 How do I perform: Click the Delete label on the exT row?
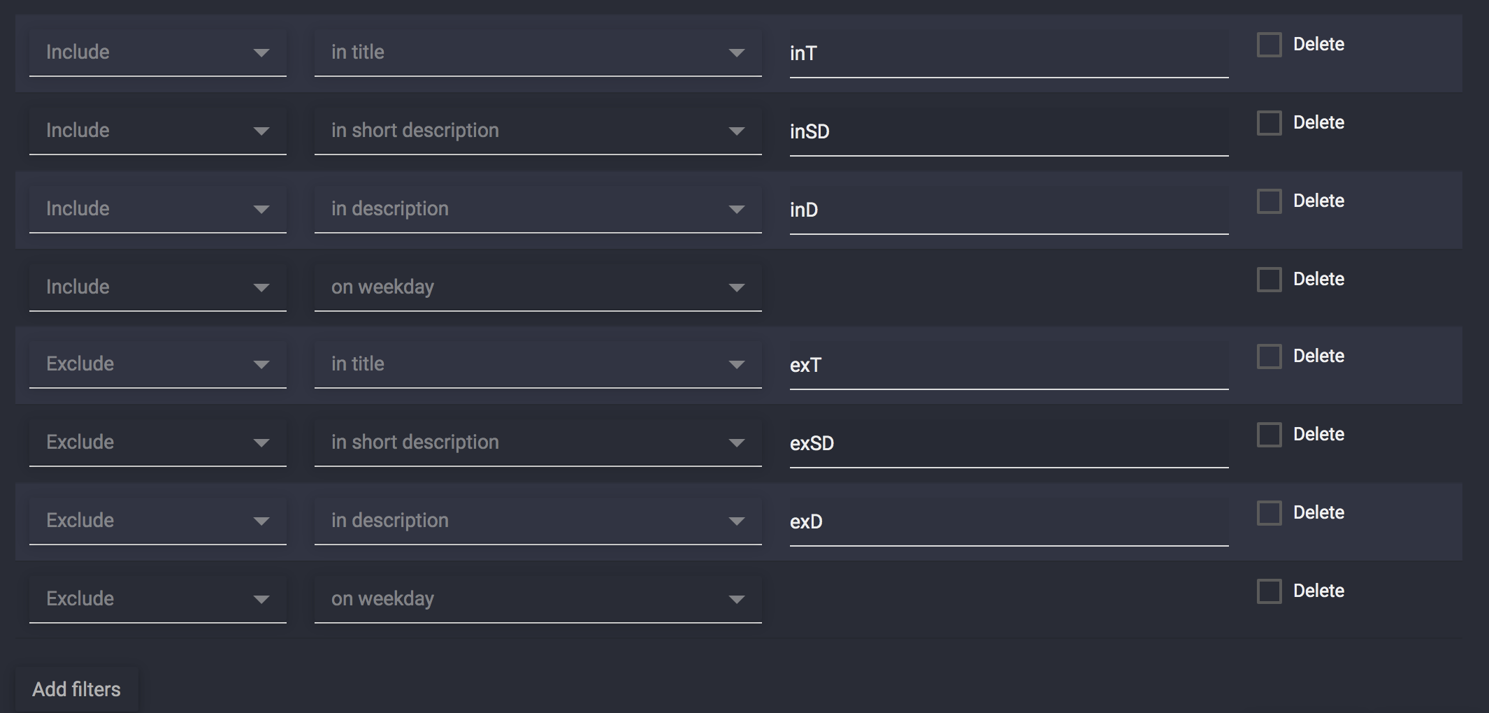tap(1318, 355)
